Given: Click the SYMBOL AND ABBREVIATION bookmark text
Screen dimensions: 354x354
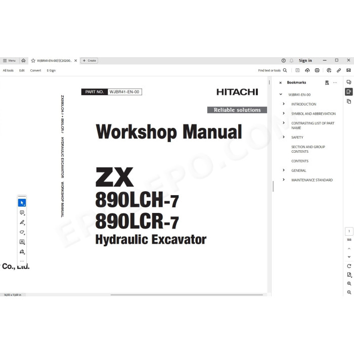Looking at the screenshot, I should coord(314,114).
